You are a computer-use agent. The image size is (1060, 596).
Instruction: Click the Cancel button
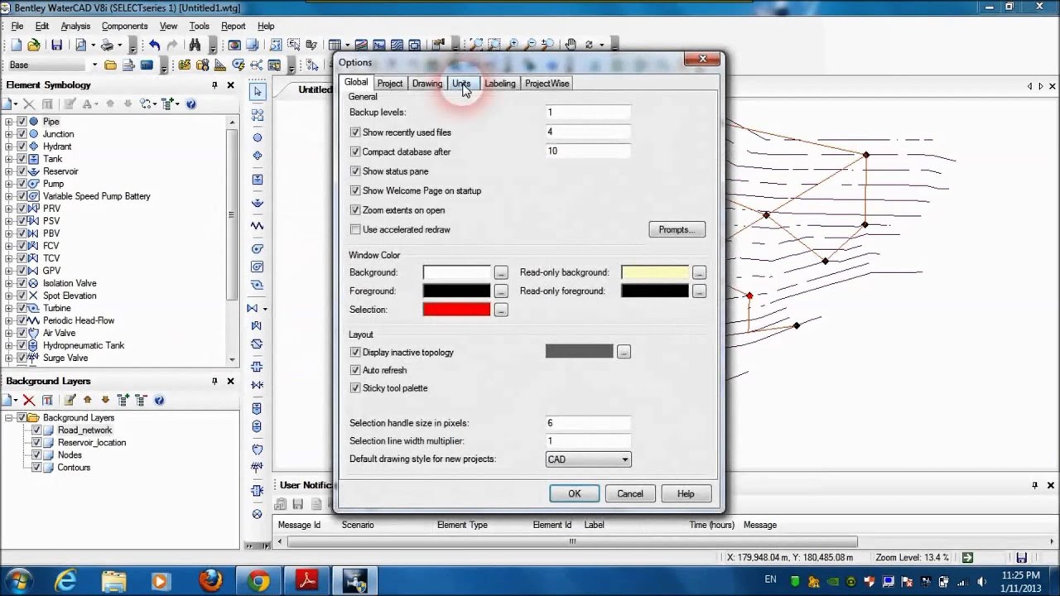coord(630,494)
